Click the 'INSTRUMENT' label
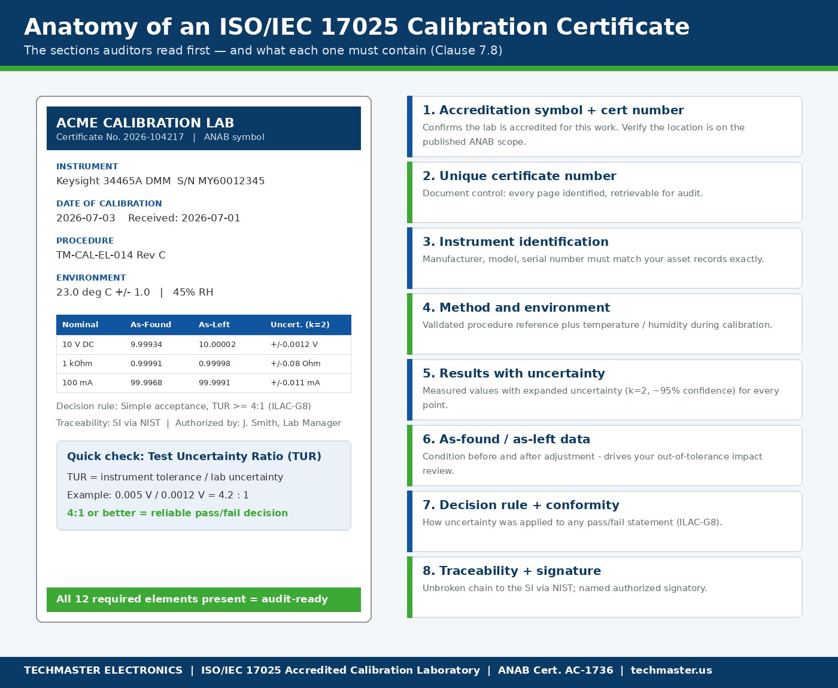This screenshot has width=838, height=688. click(x=87, y=166)
